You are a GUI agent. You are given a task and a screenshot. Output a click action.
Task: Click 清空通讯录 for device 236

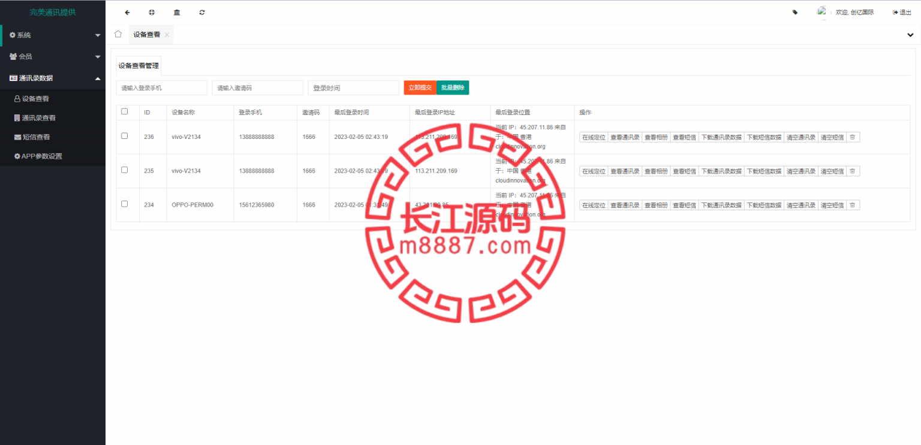pos(801,137)
